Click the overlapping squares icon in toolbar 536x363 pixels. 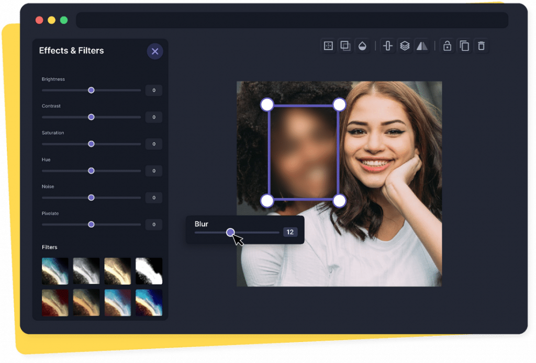(x=345, y=46)
